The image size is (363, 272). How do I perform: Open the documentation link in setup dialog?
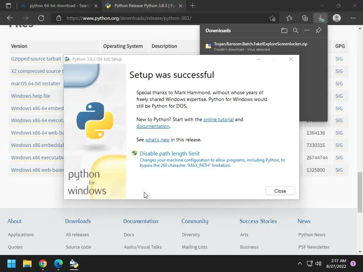[x=153, y=126]
